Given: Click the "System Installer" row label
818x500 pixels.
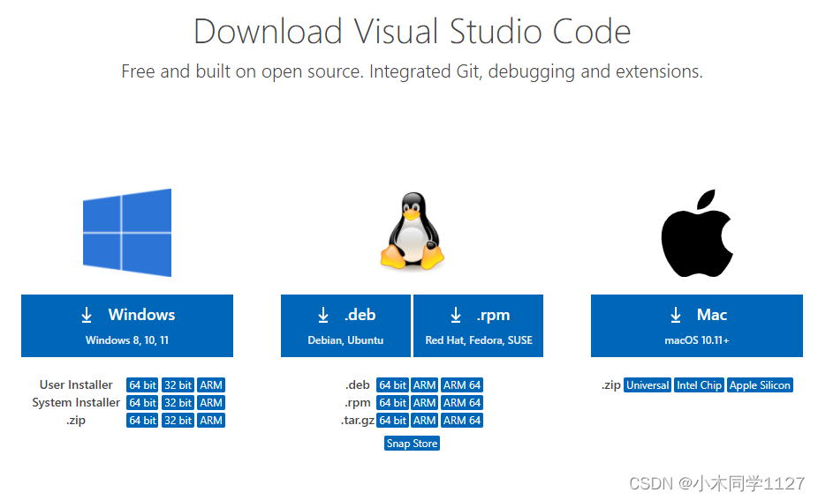Looking at the screenshot, I should click(x=76, y=403).
